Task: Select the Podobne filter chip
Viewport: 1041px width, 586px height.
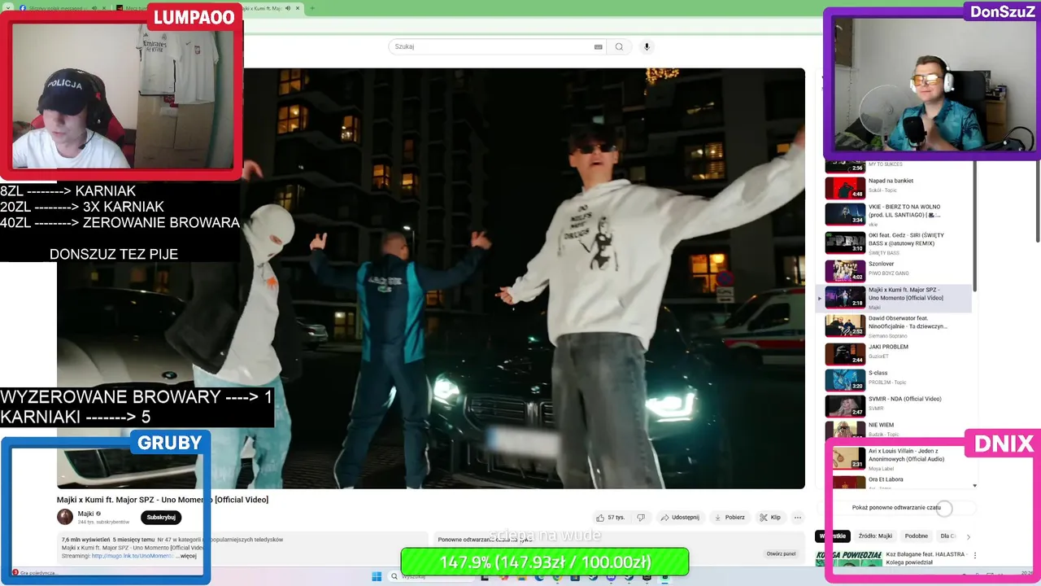Action: pos(917,536)
